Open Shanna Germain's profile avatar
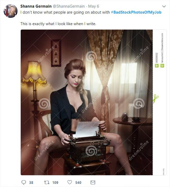Screen dimensions: 170x187 (x=11, y=11)
